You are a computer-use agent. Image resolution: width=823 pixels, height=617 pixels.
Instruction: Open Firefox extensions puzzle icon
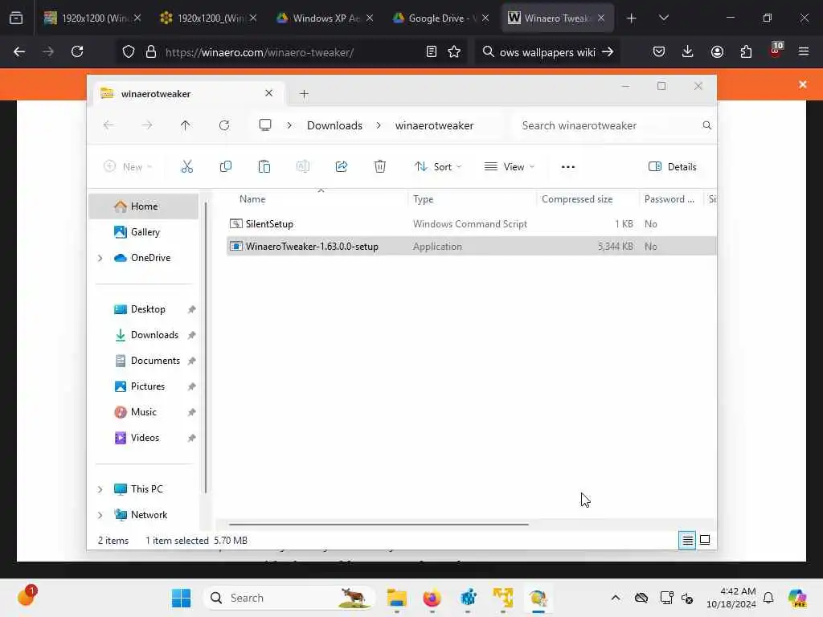pos(746,52)
